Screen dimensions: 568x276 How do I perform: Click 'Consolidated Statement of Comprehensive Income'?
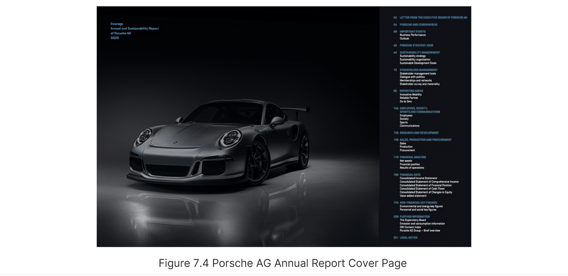click(429, 182)
